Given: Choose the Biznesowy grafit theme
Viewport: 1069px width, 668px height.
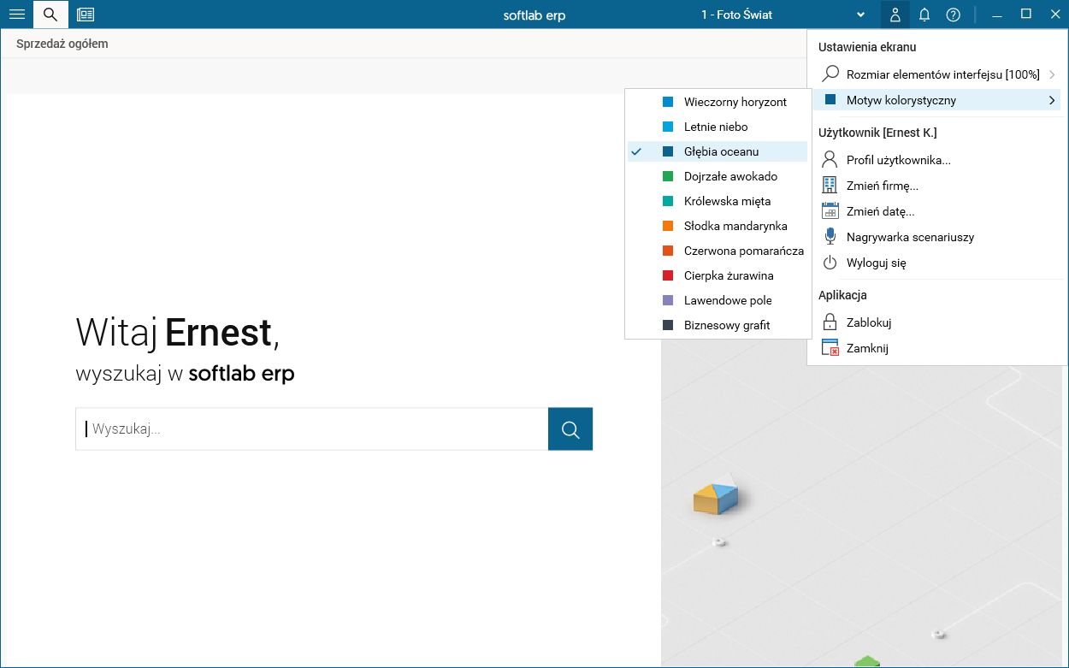Looking at the screenshot, I should pyautogui.click(x=717, y=325).
